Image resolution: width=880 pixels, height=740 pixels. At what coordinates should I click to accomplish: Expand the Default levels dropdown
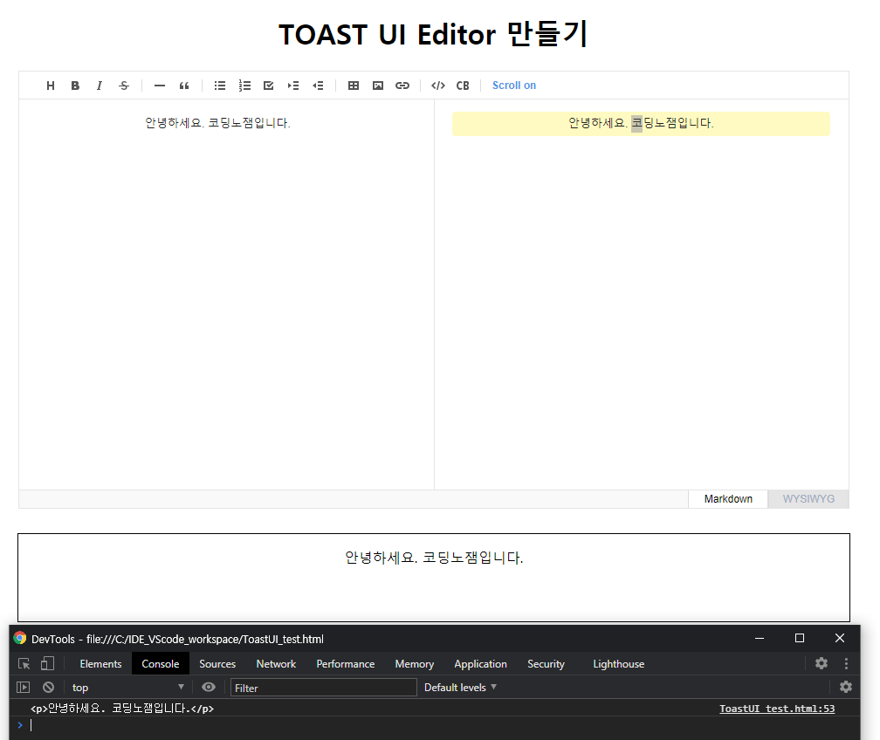point(460,688)
